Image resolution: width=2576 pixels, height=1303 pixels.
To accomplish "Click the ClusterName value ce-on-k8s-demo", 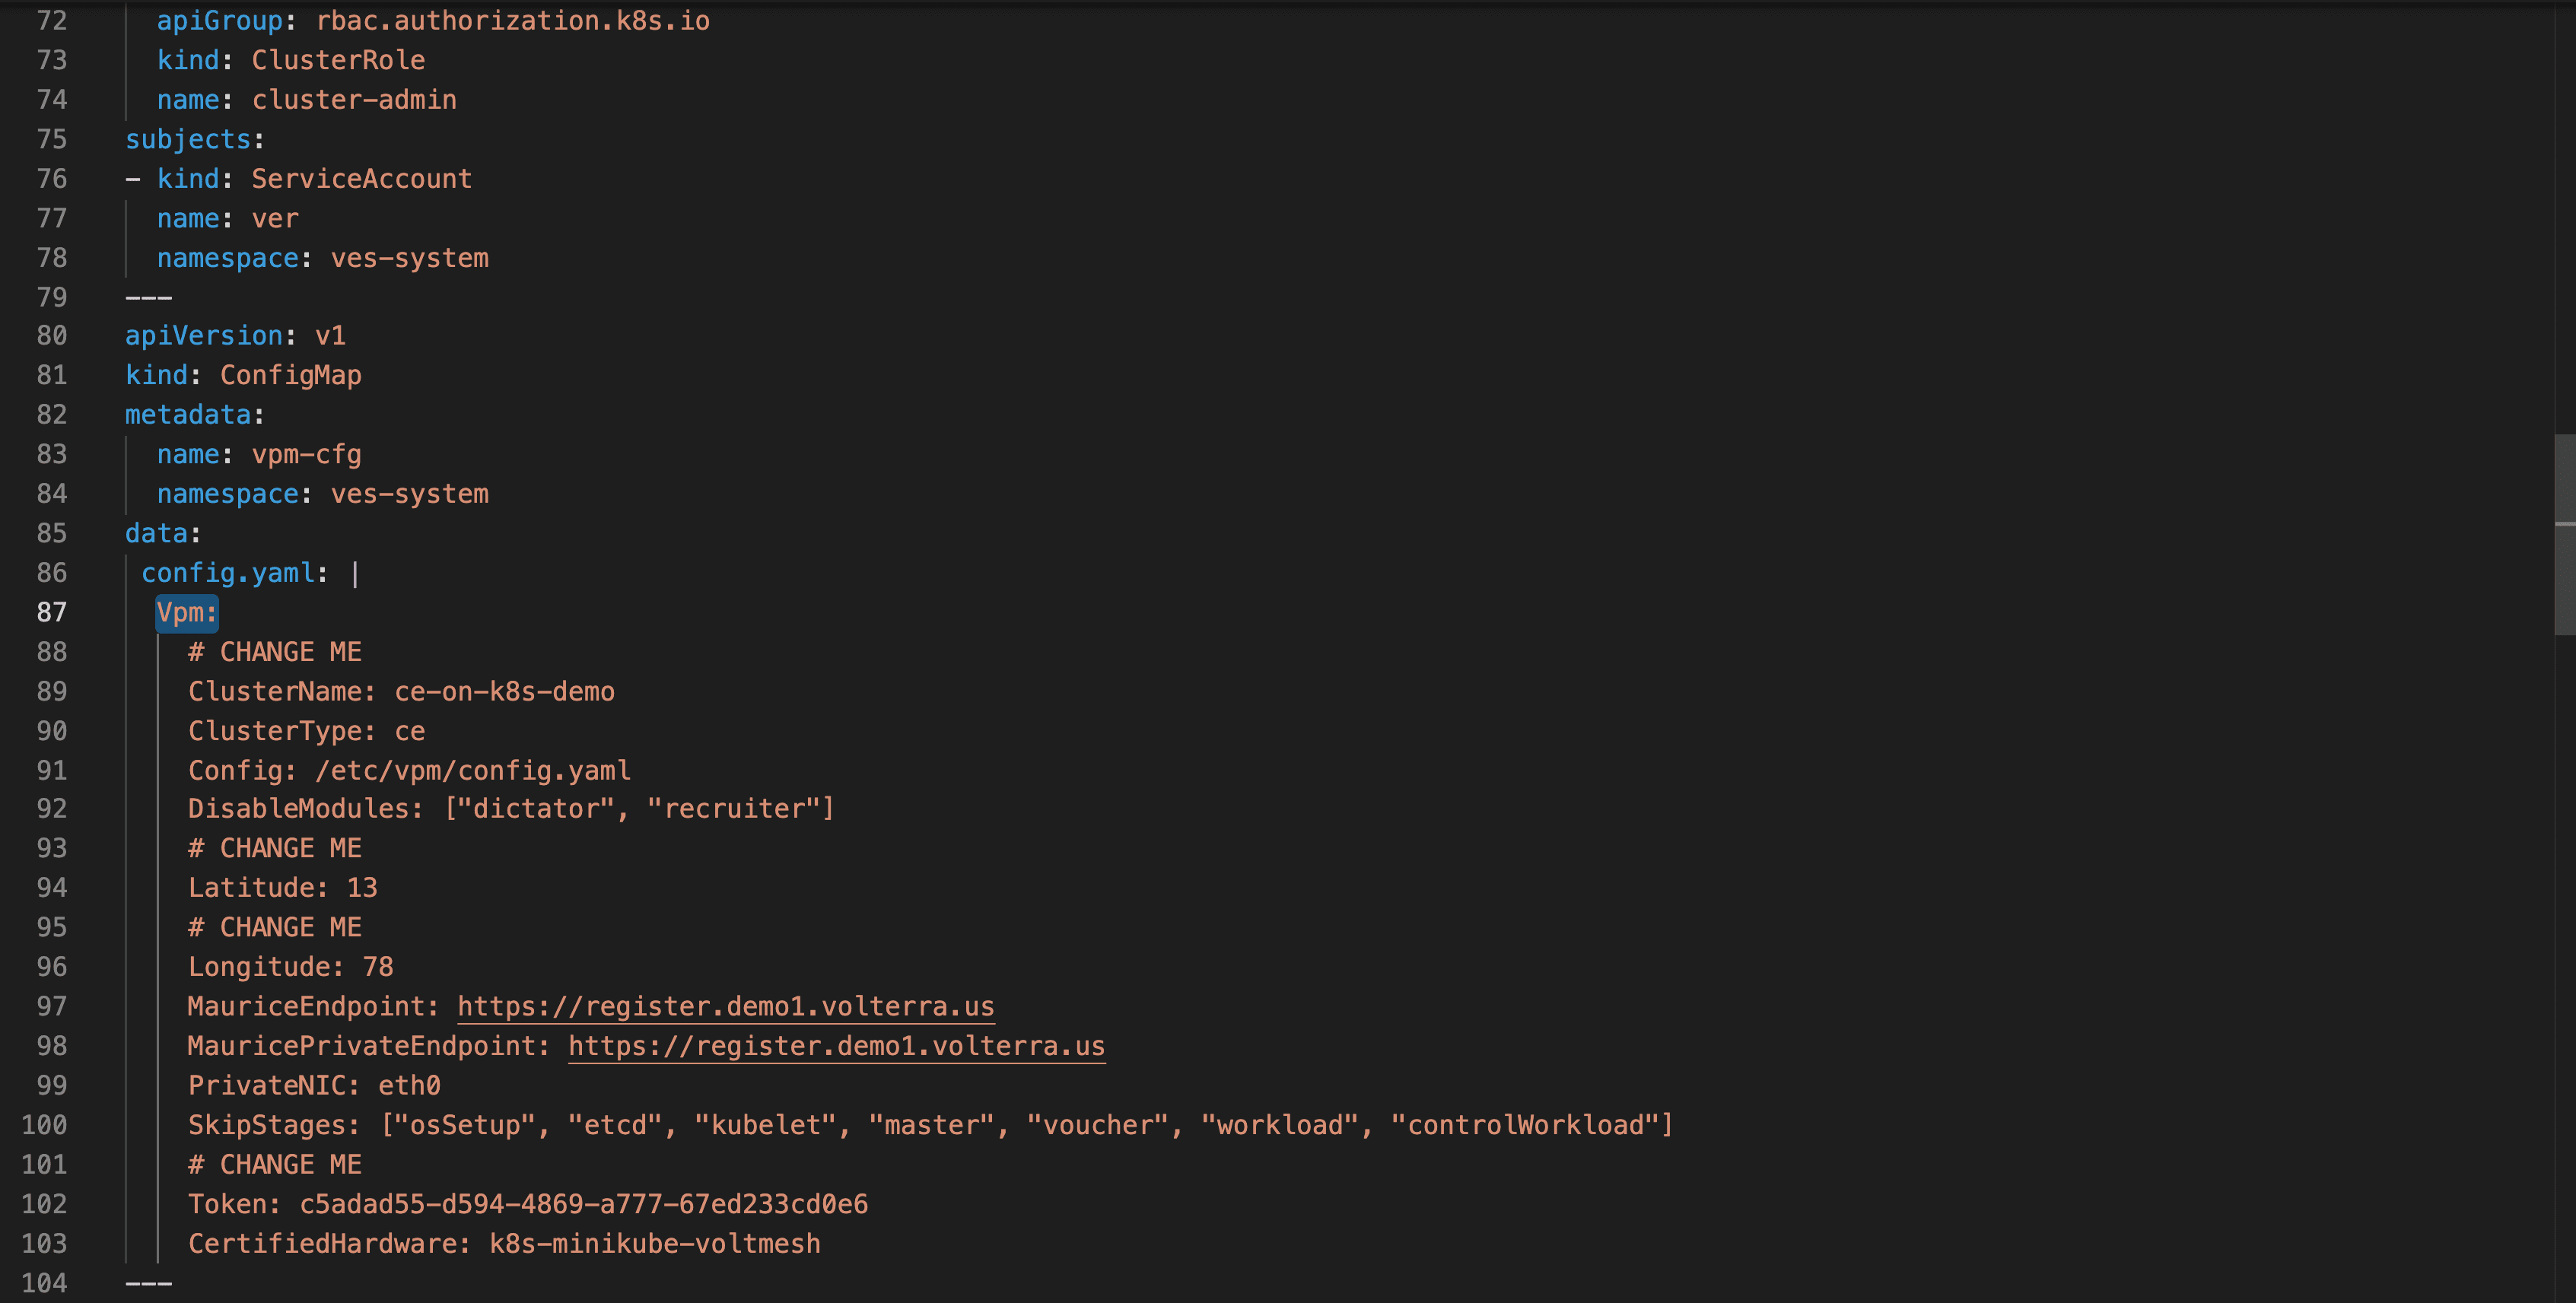I will (504, 692).
